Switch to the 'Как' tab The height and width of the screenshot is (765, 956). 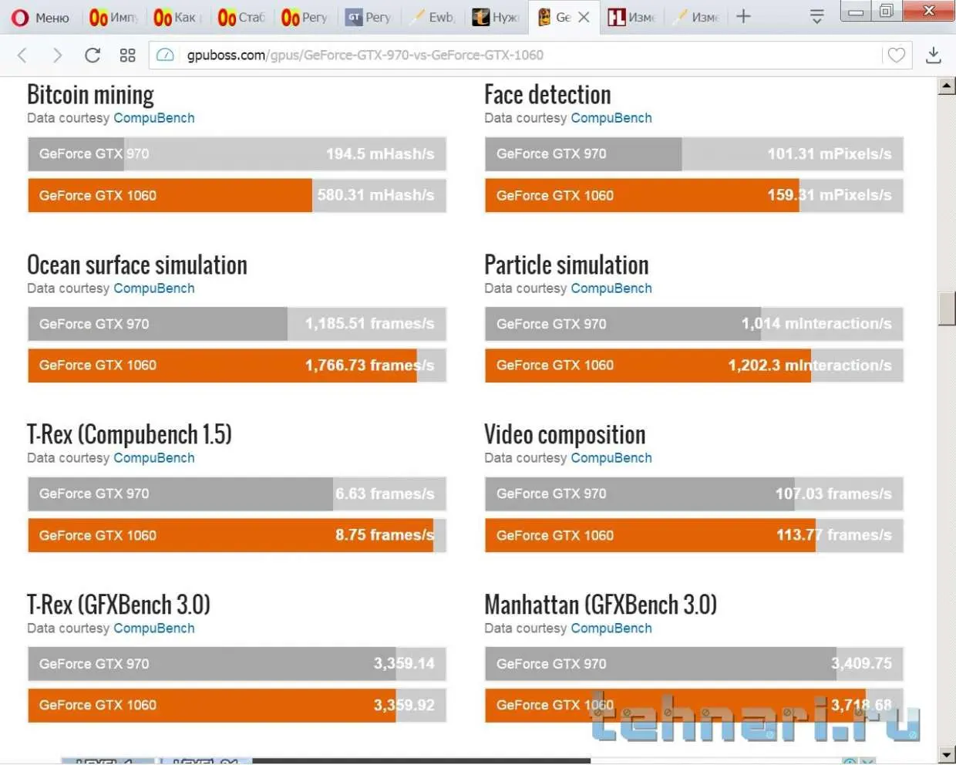(177, 17)
